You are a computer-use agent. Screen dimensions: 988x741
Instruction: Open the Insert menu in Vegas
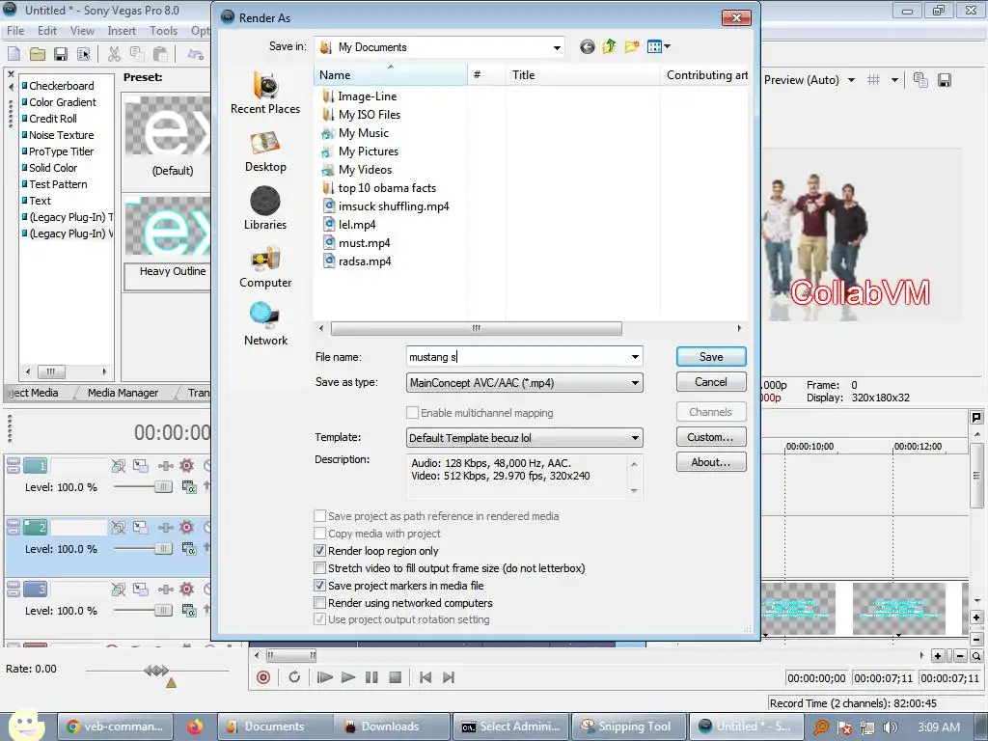coord(122,30)
